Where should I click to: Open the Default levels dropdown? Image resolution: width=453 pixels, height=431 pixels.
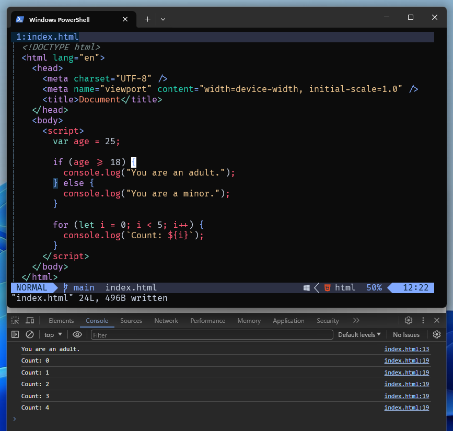[359, 335]
